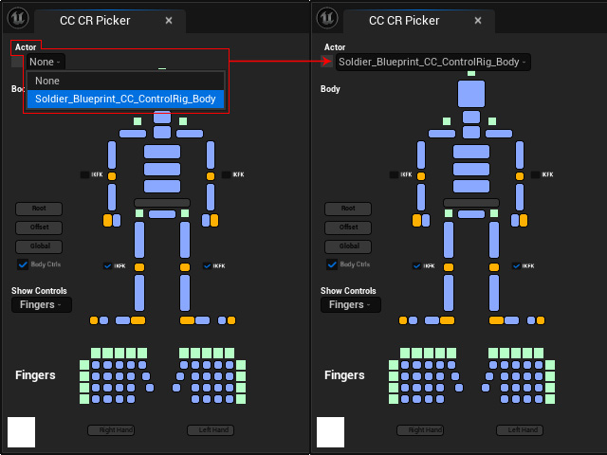Click white swatch in right picker
Image resolution: width=607 pixels, height=455 pixels.
330,432
